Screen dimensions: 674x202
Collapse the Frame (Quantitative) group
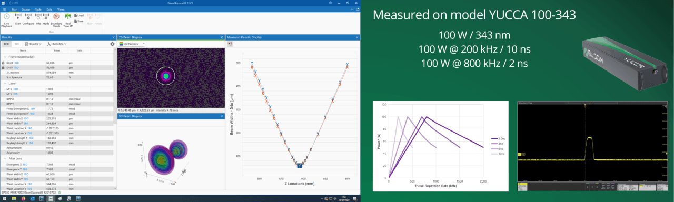point(5,57)
